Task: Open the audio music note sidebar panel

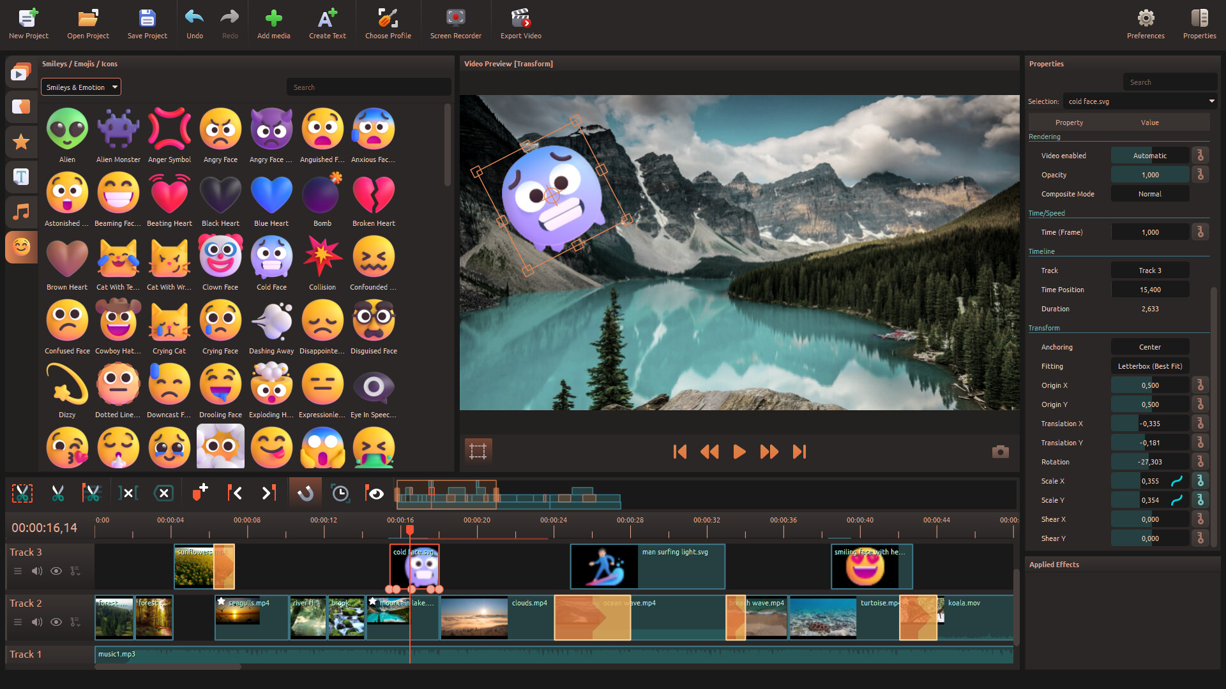Action: [x=21, y=212]
